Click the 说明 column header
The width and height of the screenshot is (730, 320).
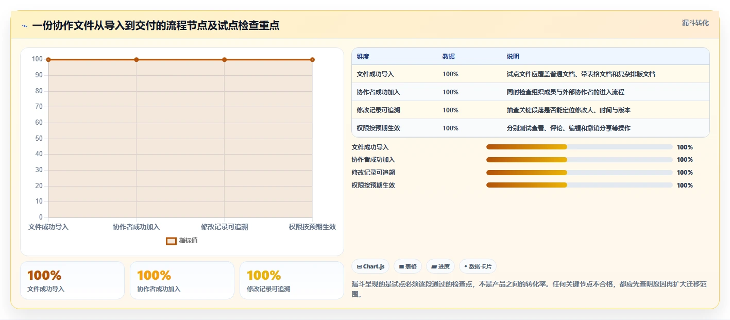[x=513, y=57]
